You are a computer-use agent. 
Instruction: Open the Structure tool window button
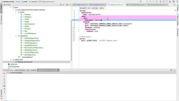pyautogui.click(x=1, y=20)
